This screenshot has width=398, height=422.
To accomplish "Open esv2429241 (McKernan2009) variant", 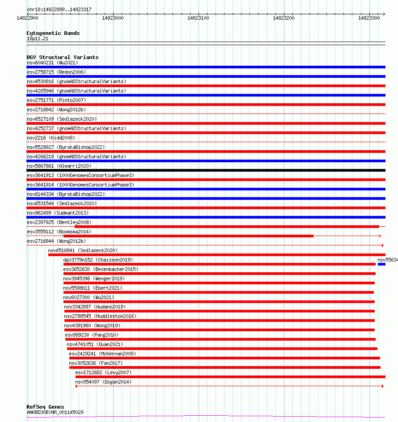I will click(102, 354).
